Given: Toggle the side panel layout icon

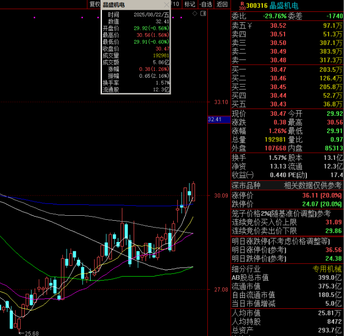Looking at the screenshot, I should (x=203, y=13).
